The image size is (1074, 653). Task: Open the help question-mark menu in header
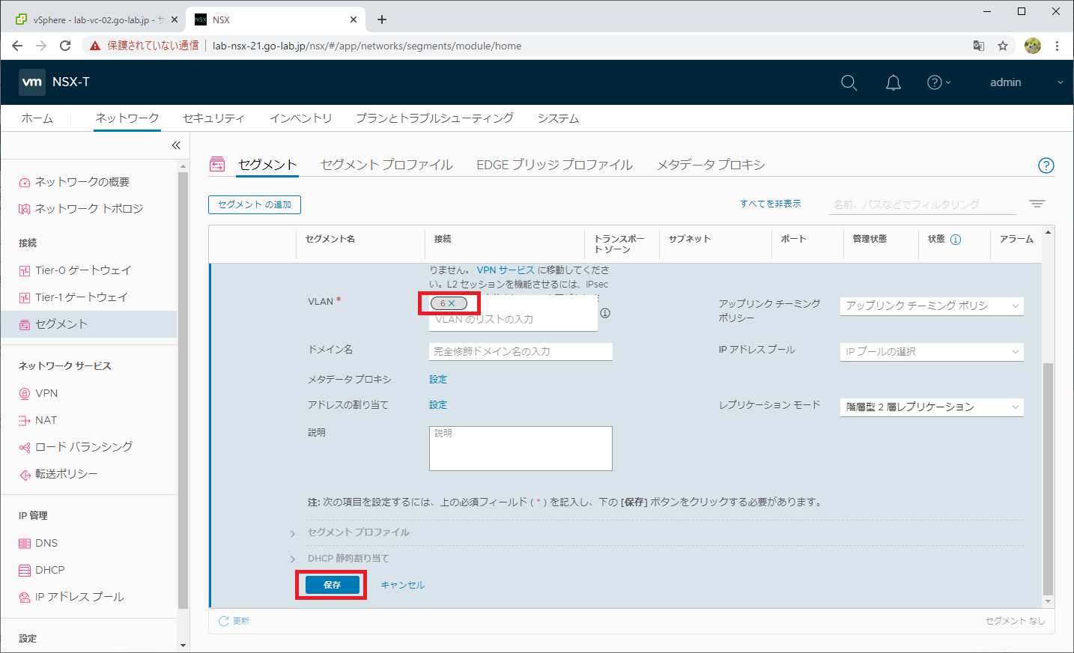pos(938,82)
